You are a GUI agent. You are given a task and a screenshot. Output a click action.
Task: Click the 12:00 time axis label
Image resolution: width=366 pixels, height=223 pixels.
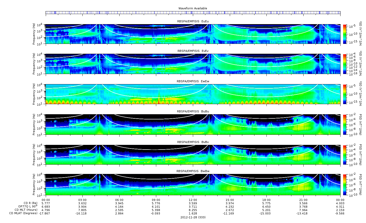193,199
